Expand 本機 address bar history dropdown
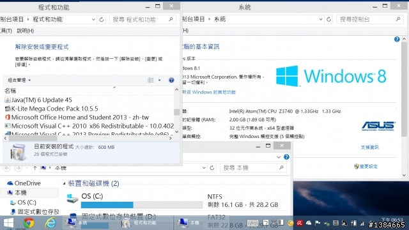The image size is (409, 230). pos(204,167)
